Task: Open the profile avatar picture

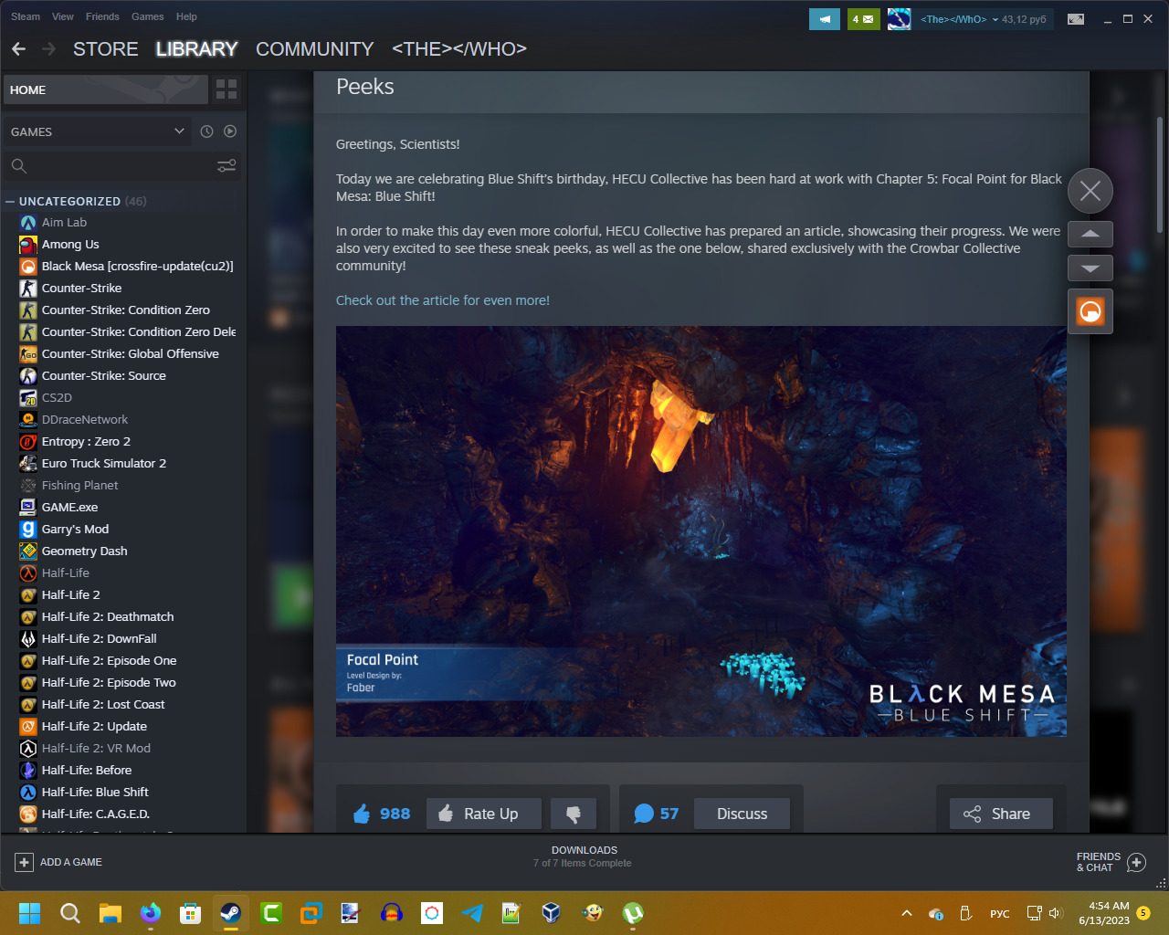Action: 899,19
